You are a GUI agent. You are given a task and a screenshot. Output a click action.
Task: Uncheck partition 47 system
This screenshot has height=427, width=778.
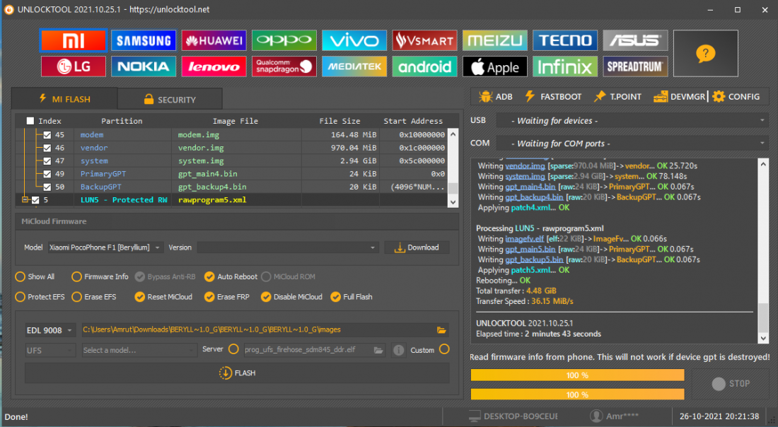coord(47,161)
